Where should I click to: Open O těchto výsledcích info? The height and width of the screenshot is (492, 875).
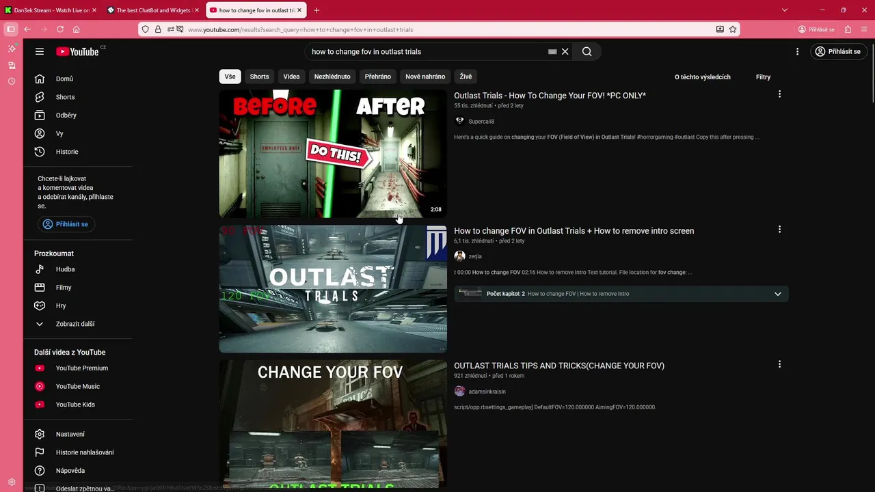[x=703, y=77]
